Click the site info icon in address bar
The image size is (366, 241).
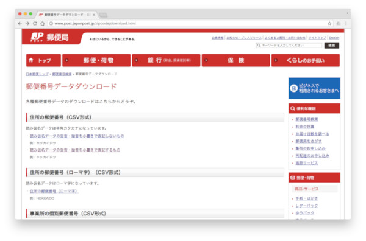coord(51,24)
